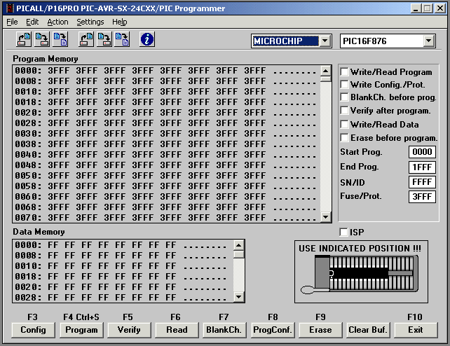
Task: Click the Config button
Action: [x=33, y=330]
